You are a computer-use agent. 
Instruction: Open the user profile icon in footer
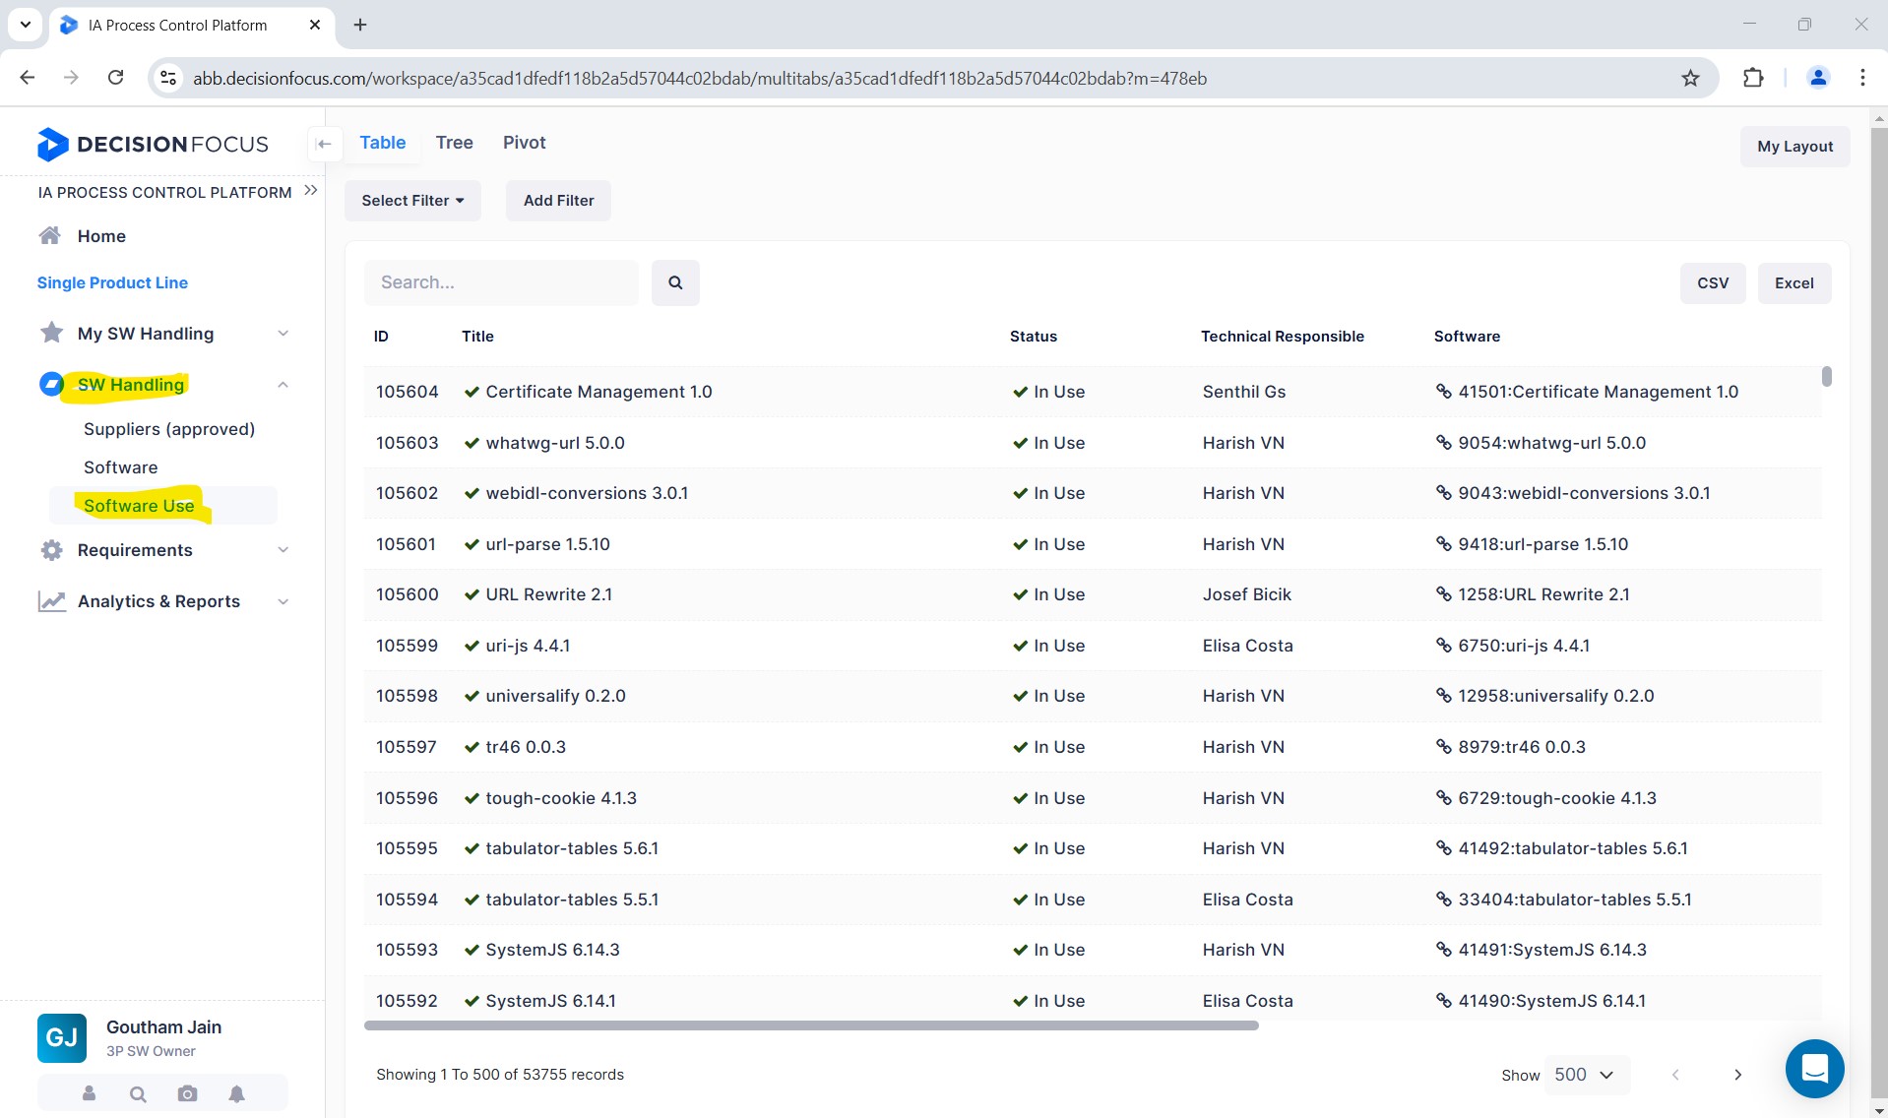(x=89, y=1093)
